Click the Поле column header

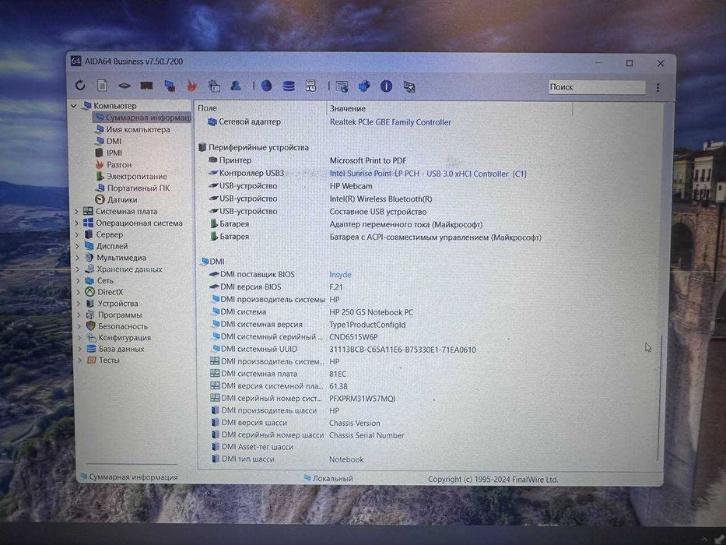(x=207, y=108)
